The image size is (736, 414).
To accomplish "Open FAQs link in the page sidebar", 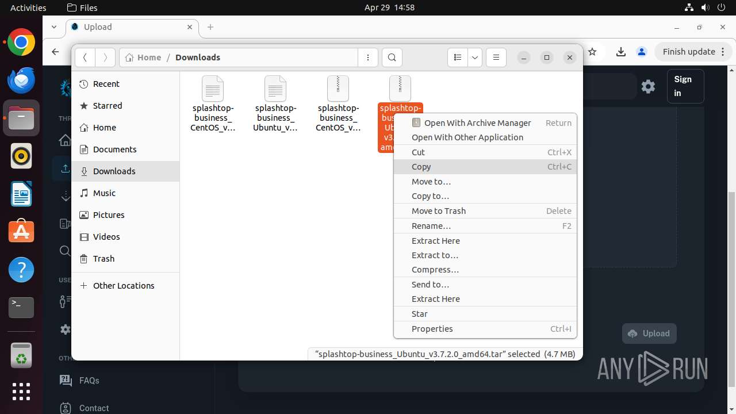I will pyautogui.click(x=79, y=381).
